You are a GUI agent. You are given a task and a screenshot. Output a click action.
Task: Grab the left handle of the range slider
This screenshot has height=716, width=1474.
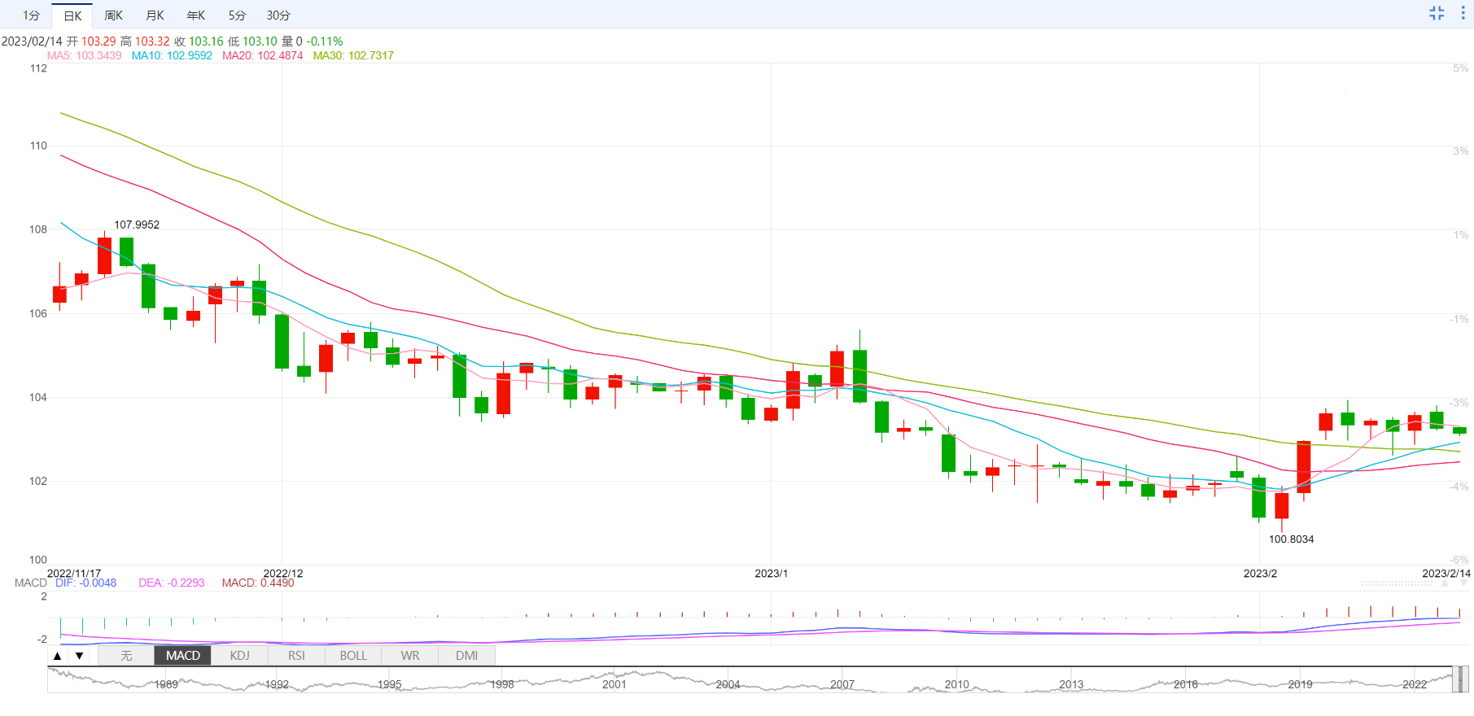pos(1454,679)
